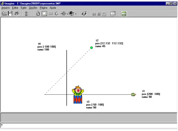Toggle the green listener window icon
This screenshot has height=131, width=178.
(x=124, y=14)
